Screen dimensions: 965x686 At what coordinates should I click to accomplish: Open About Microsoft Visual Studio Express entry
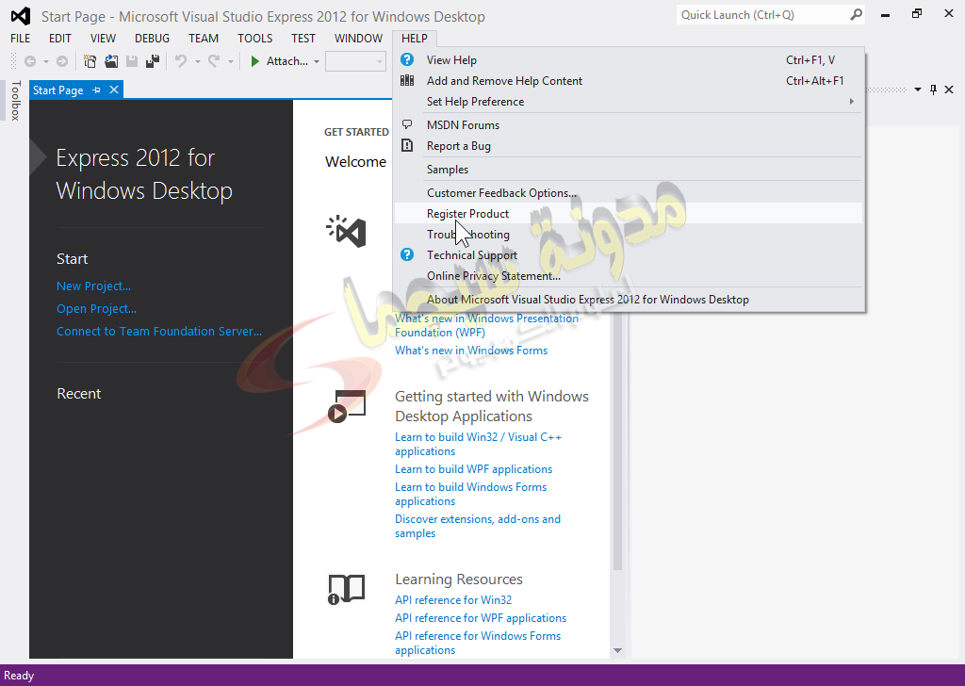point(629,300)
